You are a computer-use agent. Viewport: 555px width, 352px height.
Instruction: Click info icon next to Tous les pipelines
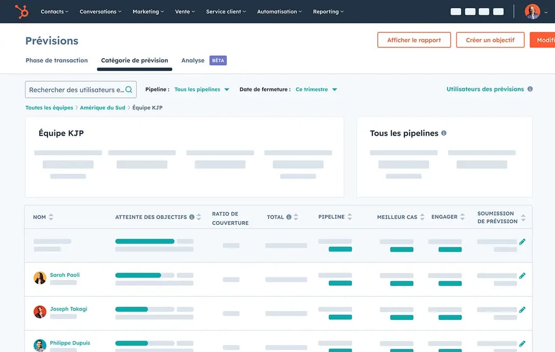444,133
